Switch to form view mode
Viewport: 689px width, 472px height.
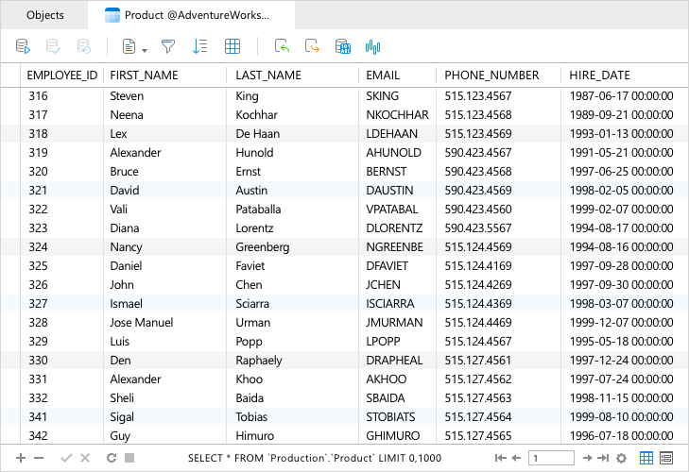[x=666, y=458]
